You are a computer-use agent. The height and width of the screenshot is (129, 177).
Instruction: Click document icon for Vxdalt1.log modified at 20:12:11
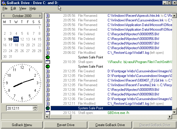click(x=48, y=103)
